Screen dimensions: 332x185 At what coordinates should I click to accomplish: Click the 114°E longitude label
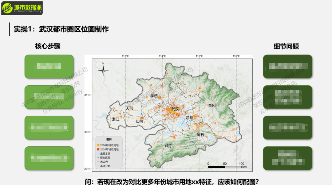coord(162,56)
